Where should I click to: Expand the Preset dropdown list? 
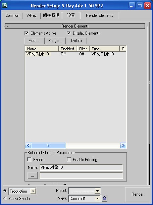97,191
